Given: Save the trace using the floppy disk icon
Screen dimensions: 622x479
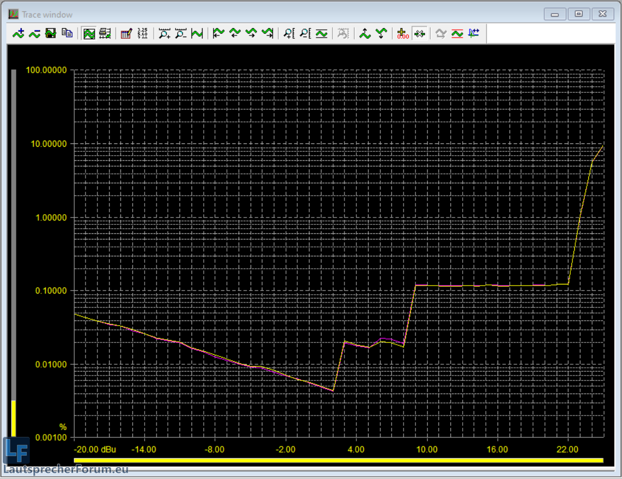Looking at the screenshot, I should (x=51, y=34).
